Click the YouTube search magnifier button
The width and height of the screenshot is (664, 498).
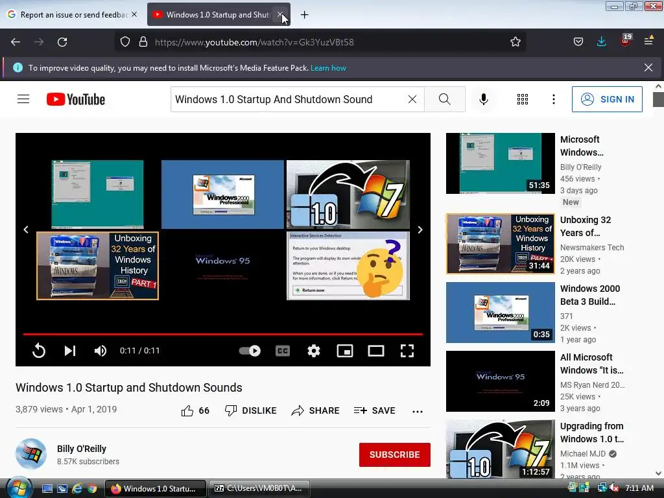[445, 99]
